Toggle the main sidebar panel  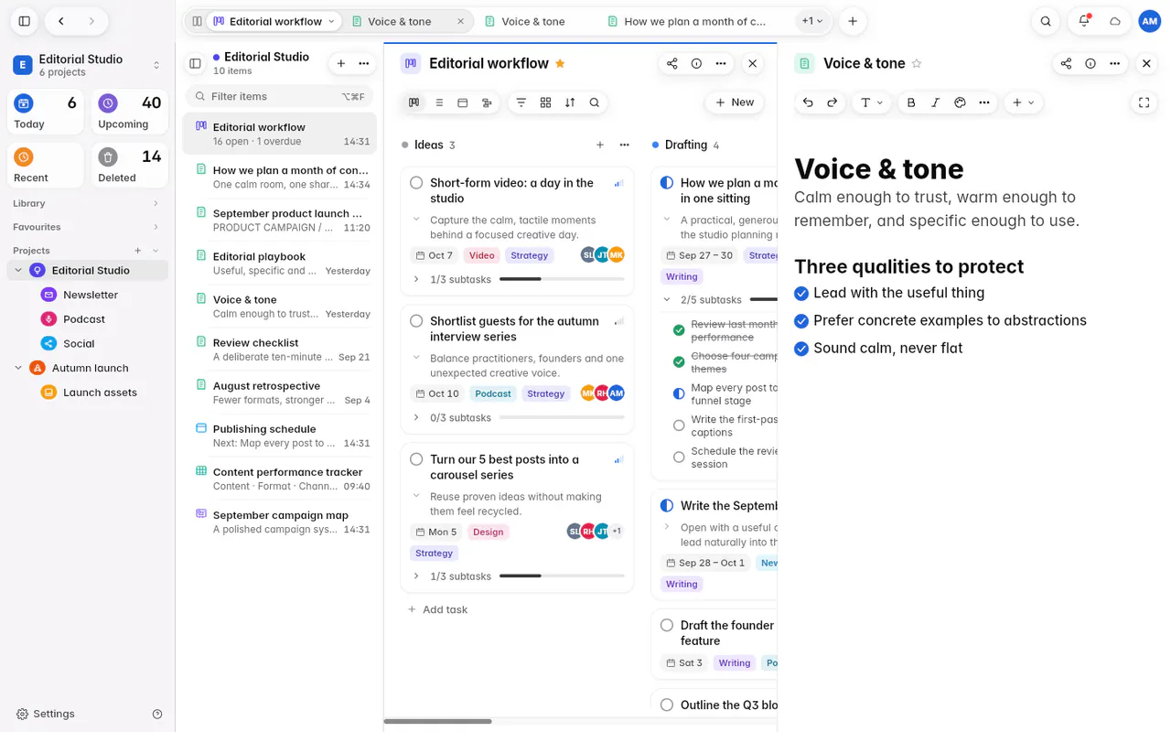(25, 21)
